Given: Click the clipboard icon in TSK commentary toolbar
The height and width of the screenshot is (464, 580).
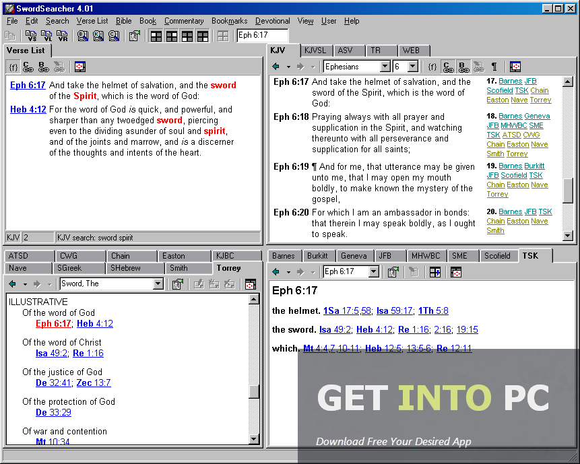Looking at the screenshot, I should [x=393, y=272].
